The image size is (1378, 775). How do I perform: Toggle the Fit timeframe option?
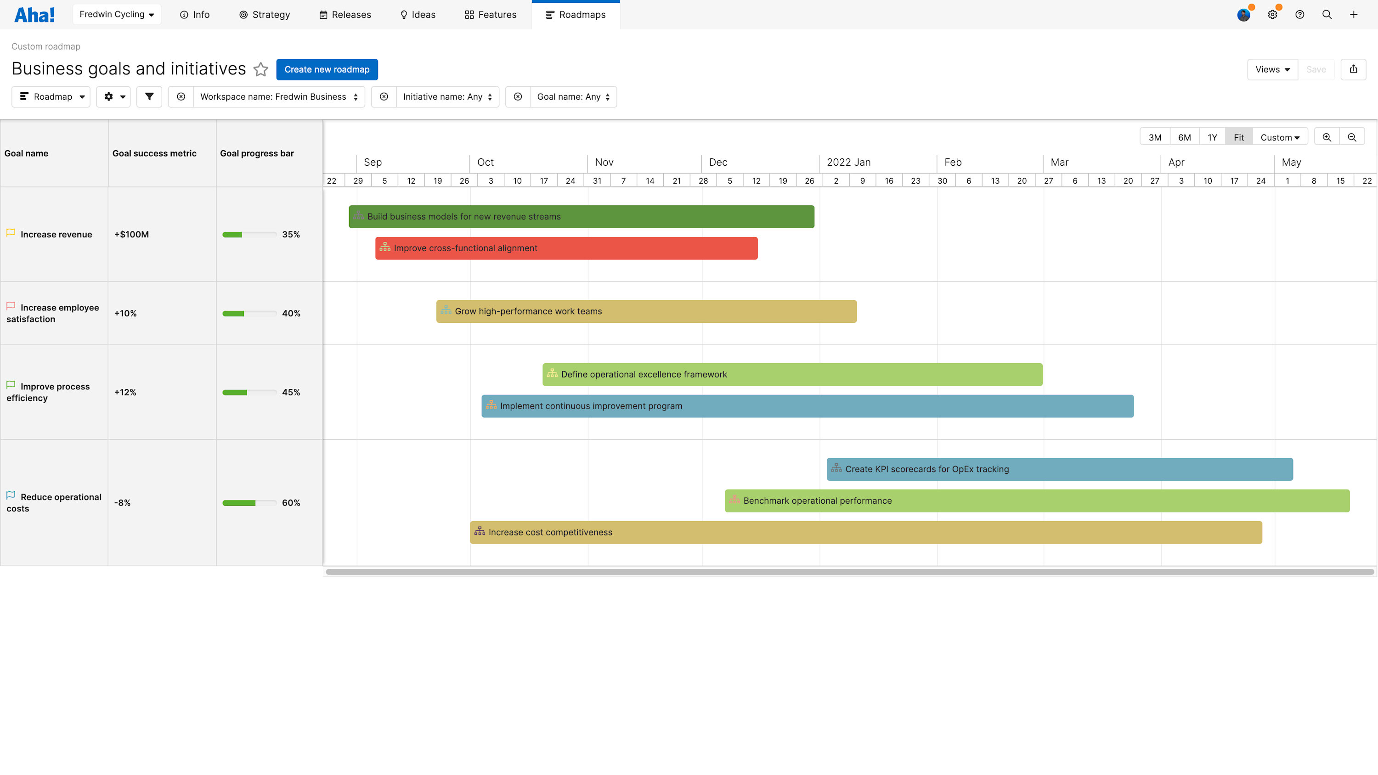pyautogui.click(x=1238, y=137)
